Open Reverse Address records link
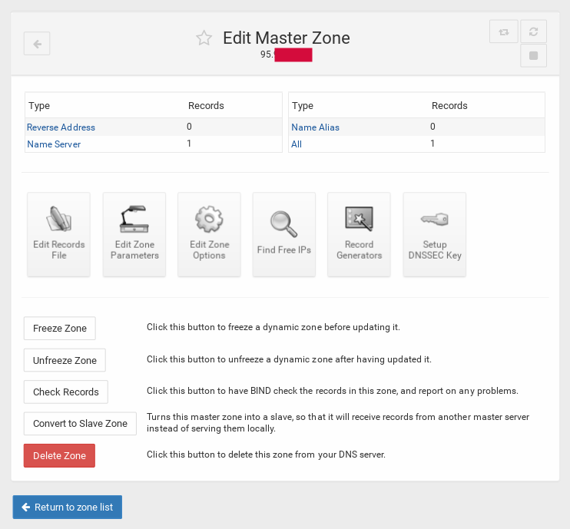 pos(61,127)
